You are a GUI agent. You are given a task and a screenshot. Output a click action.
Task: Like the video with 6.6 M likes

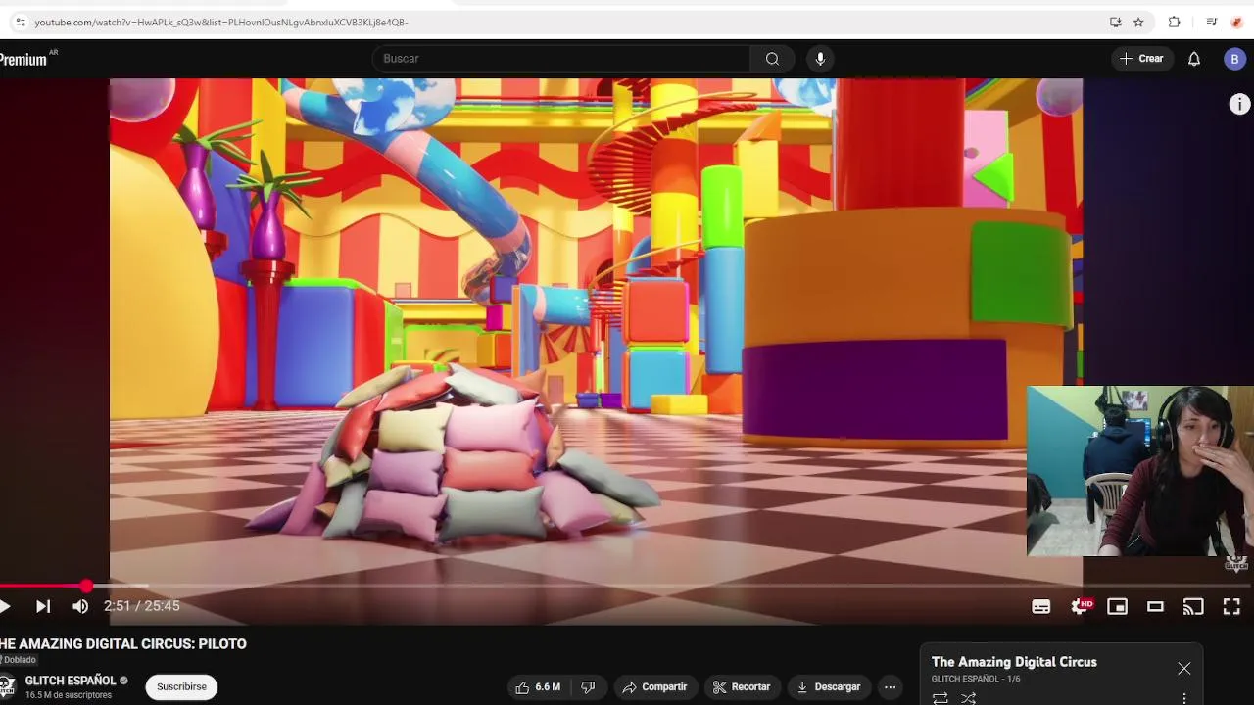[x=538, y=687]
